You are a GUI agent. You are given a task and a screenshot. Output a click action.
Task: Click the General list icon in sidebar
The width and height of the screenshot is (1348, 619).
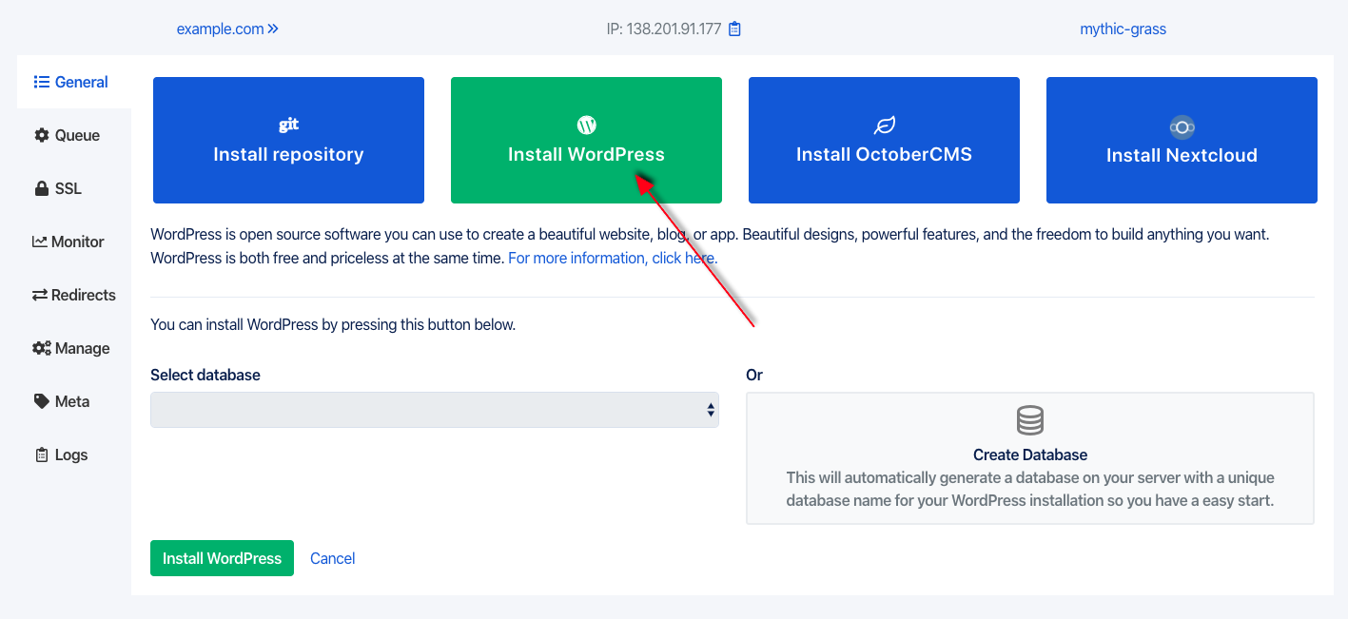coord(42,82)
